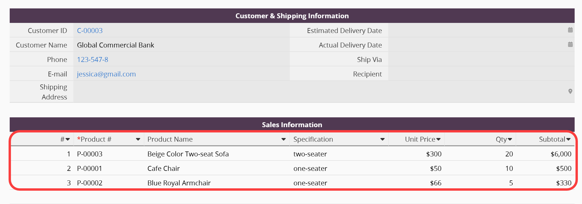
Task: Open the Subtotal column dropdown arrow
Action: click(568, 139)
